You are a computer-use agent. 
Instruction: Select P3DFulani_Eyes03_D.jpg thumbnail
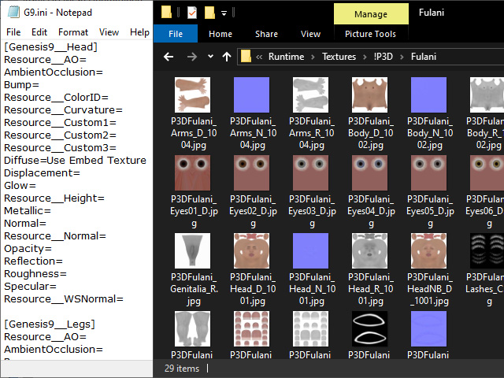310,173
